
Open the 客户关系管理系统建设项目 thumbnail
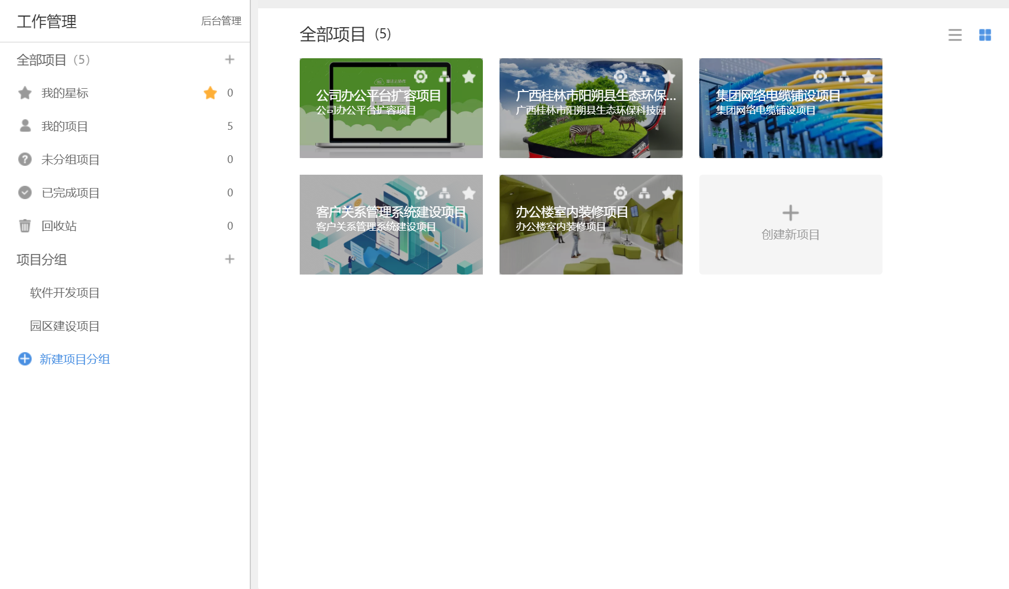[391, 225]
